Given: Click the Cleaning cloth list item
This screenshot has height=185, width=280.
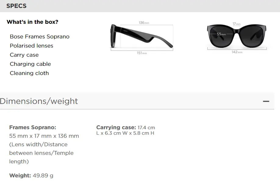Looking at the screenshot, I should click(29, 73).
